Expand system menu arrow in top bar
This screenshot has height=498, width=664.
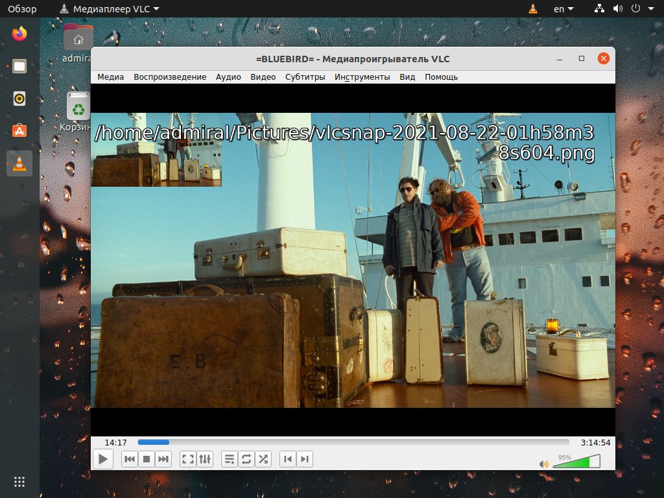651,8
